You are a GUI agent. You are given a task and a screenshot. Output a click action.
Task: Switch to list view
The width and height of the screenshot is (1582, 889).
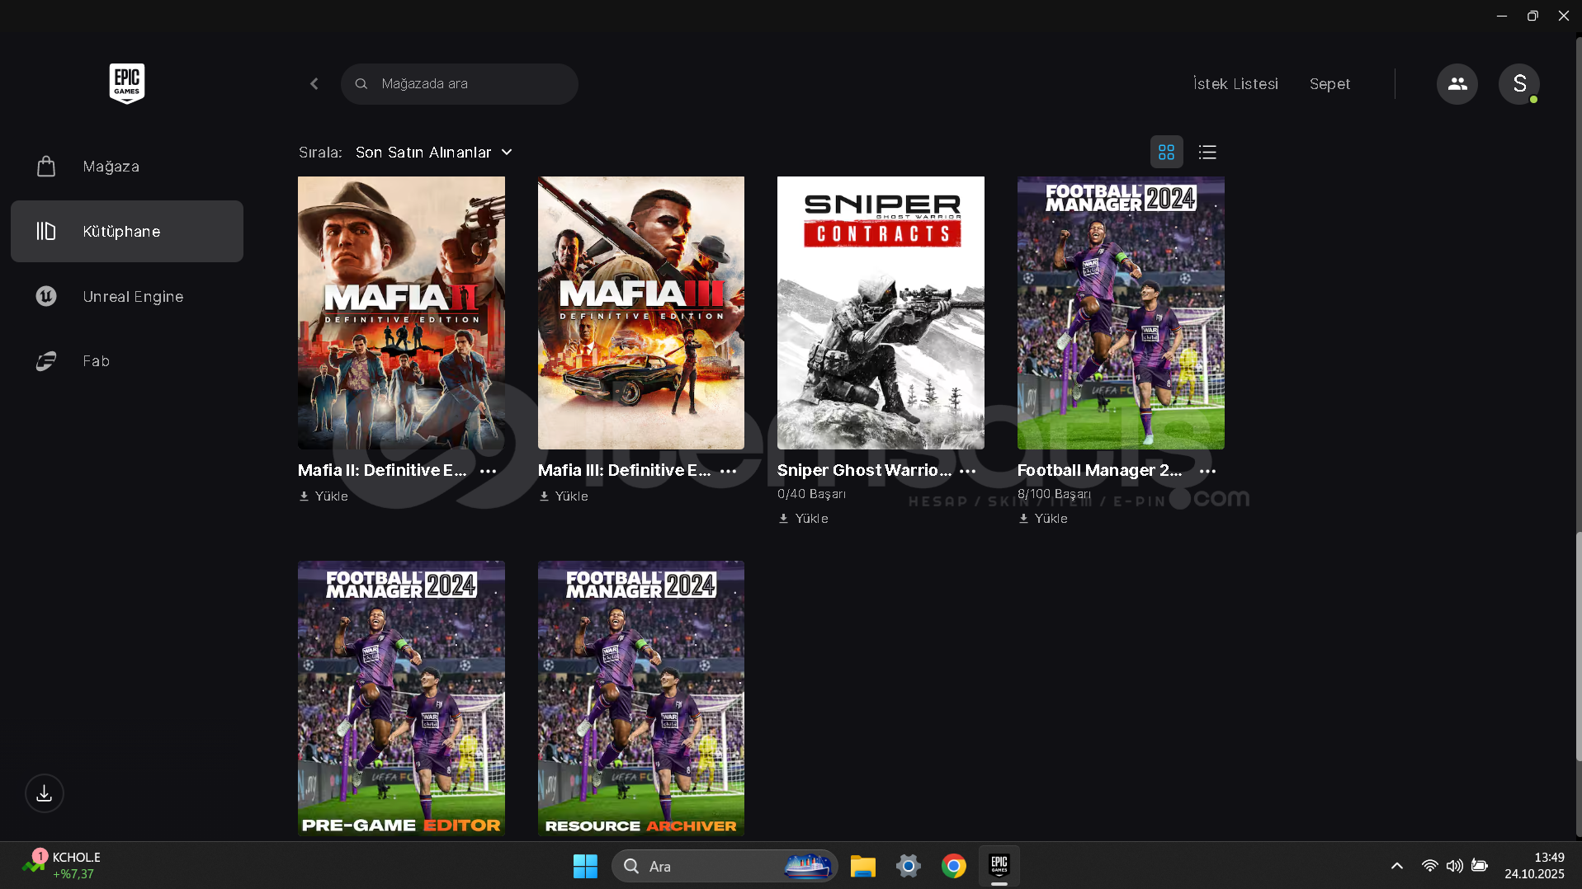[1207, 153]
